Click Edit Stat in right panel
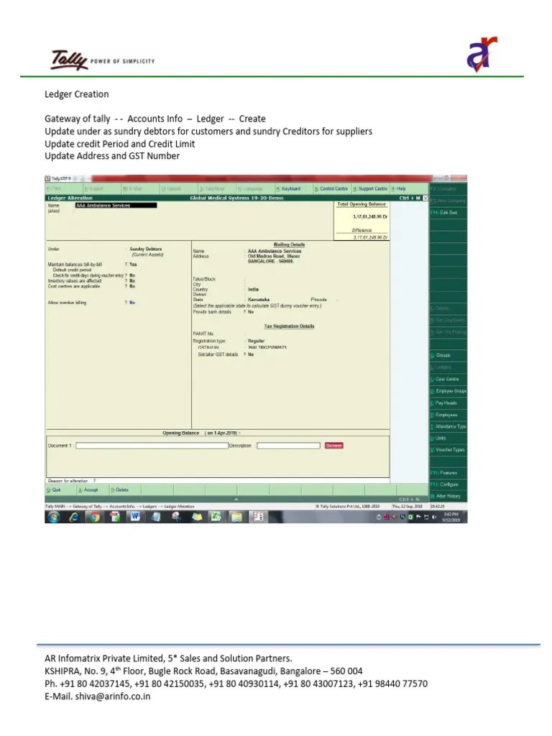Image resolution: width=552 pixels, height=736 pixels. [x=448, y=213]
